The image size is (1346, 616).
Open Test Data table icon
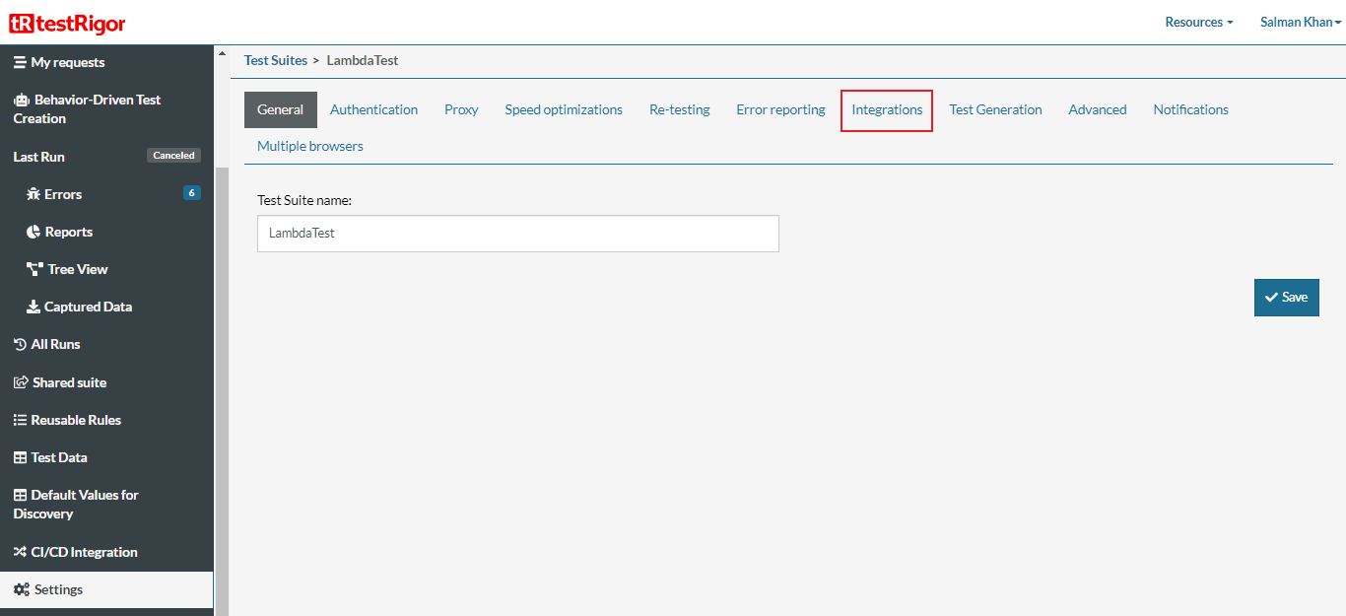20,456
